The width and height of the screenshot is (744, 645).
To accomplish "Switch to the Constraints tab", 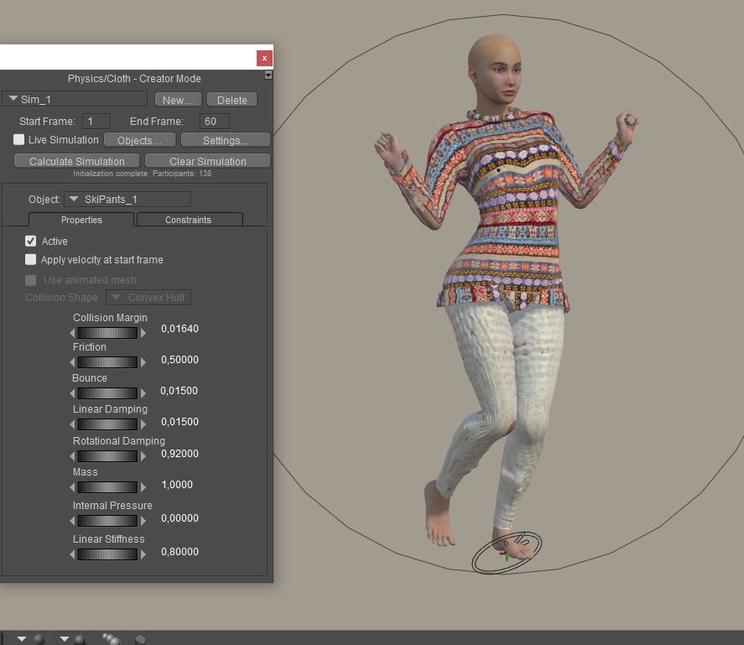I will coord(189,220).
